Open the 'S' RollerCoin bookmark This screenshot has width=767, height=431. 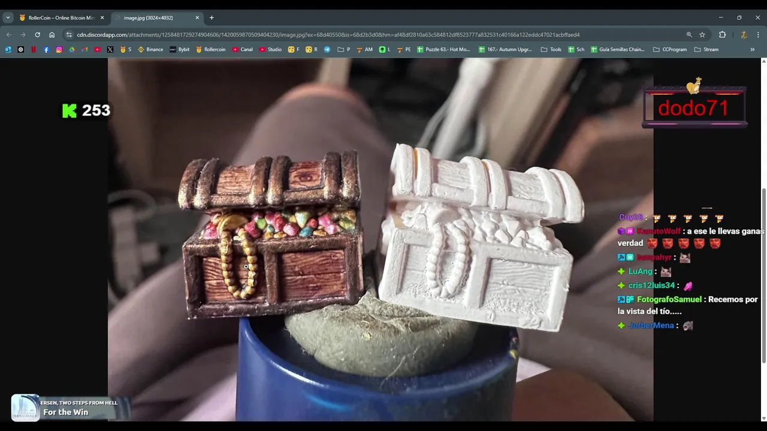[x=126, y=50]
